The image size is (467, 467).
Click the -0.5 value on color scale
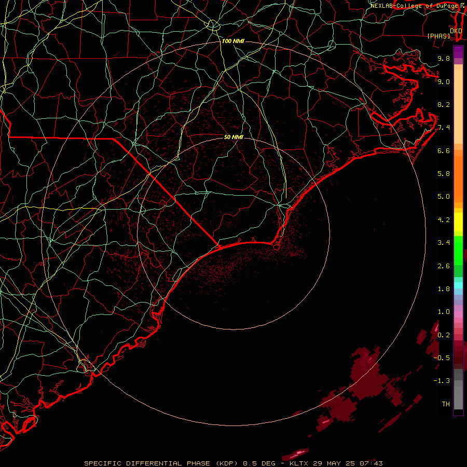pos(442,358)
